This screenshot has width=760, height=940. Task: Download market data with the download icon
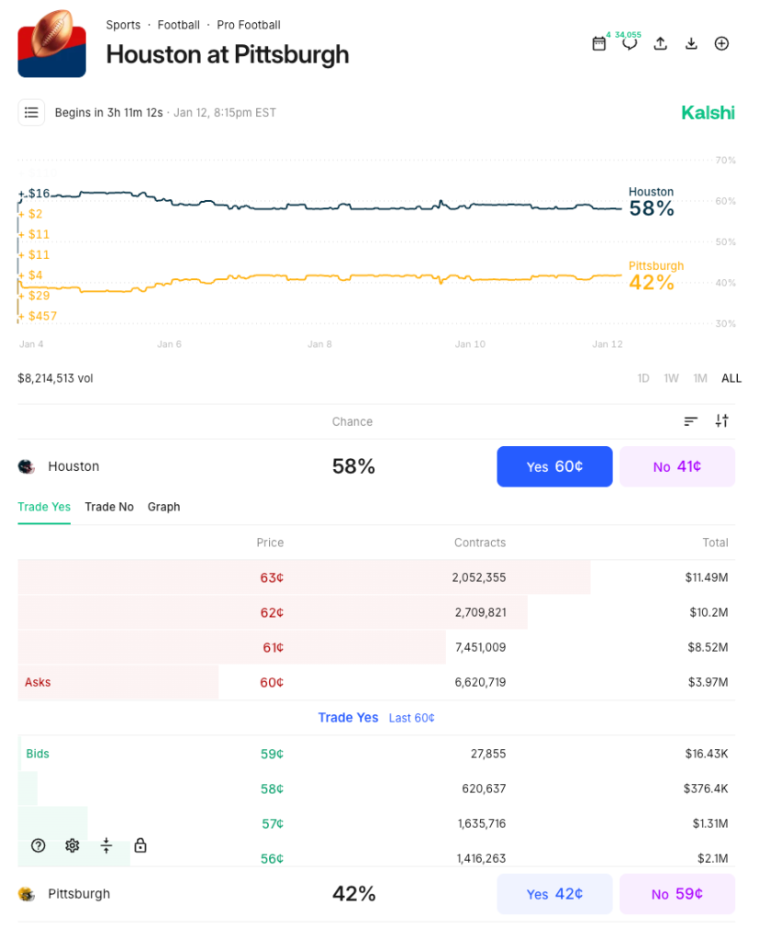click(691, 43)
